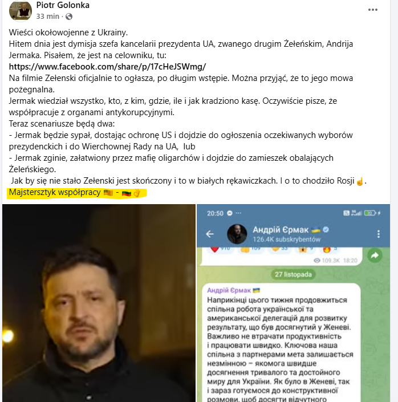Click the OK hand emoji ending the post

click(137, 193)
